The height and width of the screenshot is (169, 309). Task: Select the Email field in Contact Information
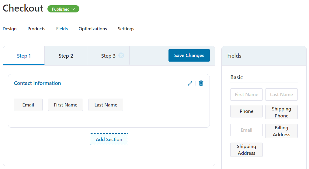(28, 105)
